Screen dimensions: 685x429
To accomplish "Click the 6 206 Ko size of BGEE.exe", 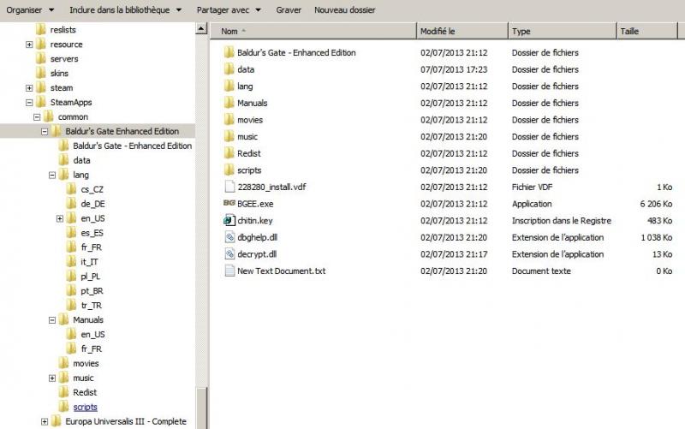I will (656, 204).
